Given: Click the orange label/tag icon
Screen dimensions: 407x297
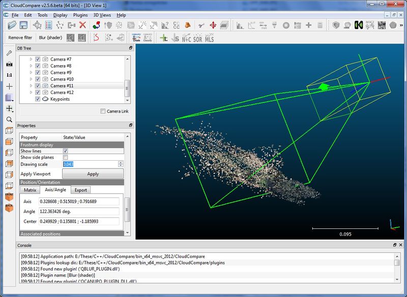Looking at the screenshot, I should 188,25.
